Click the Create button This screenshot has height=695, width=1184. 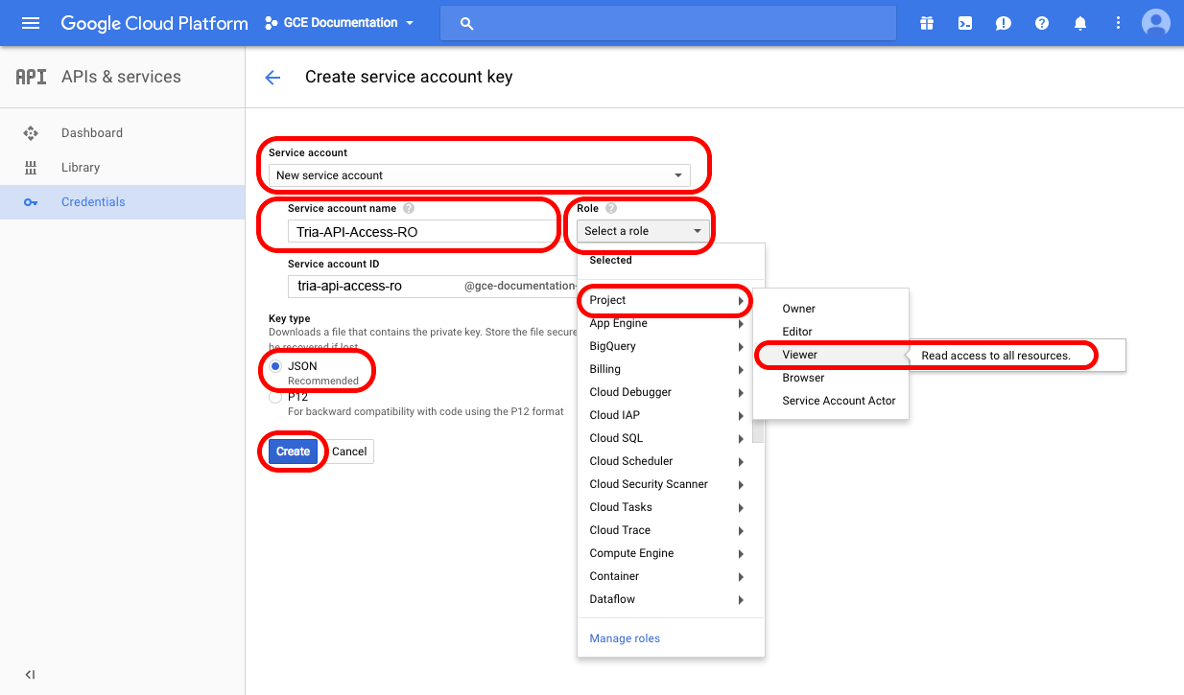294,452
